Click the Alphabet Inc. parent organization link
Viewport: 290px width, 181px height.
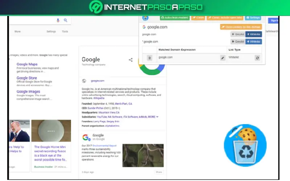[x=112, y=126]
